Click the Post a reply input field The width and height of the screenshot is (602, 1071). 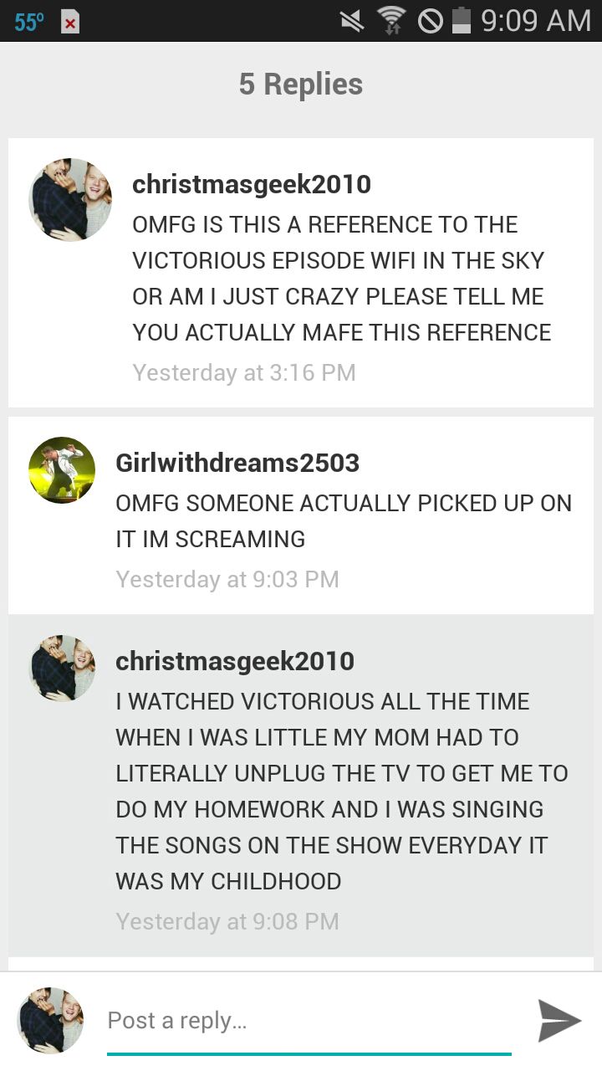pos(309,1021)
